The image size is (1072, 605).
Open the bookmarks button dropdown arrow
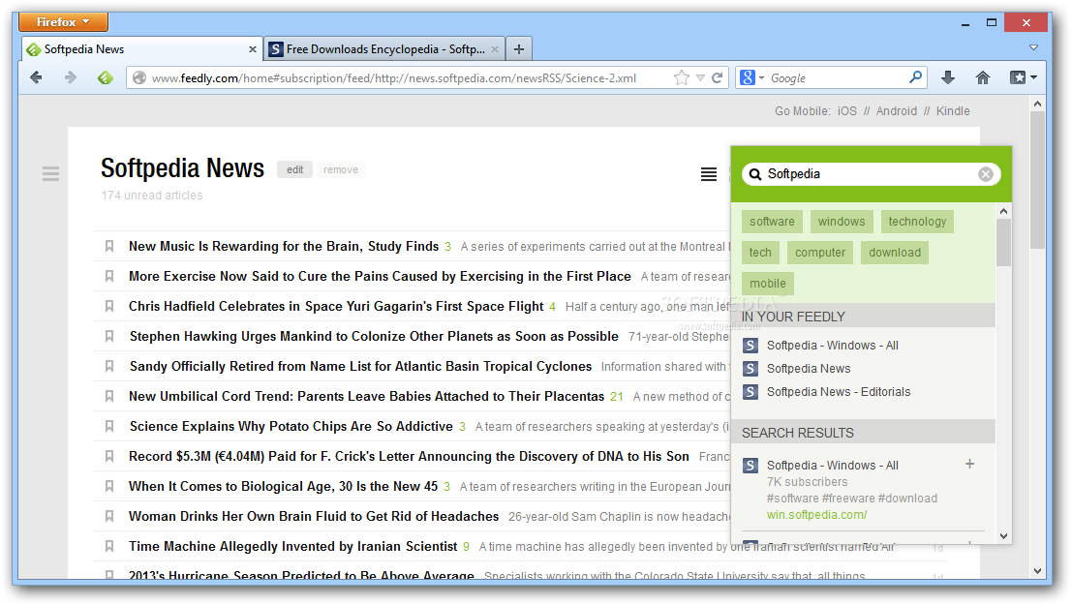[1033, 78]
